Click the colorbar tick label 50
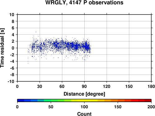 tap(51, 107)
